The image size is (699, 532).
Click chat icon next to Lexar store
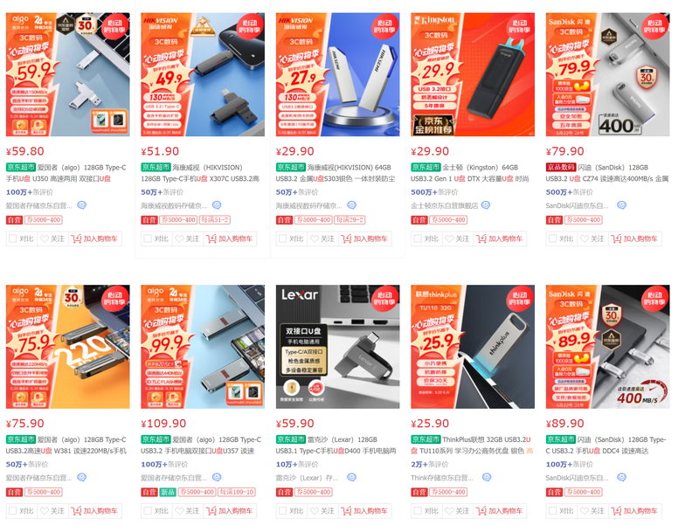point(352,477)
